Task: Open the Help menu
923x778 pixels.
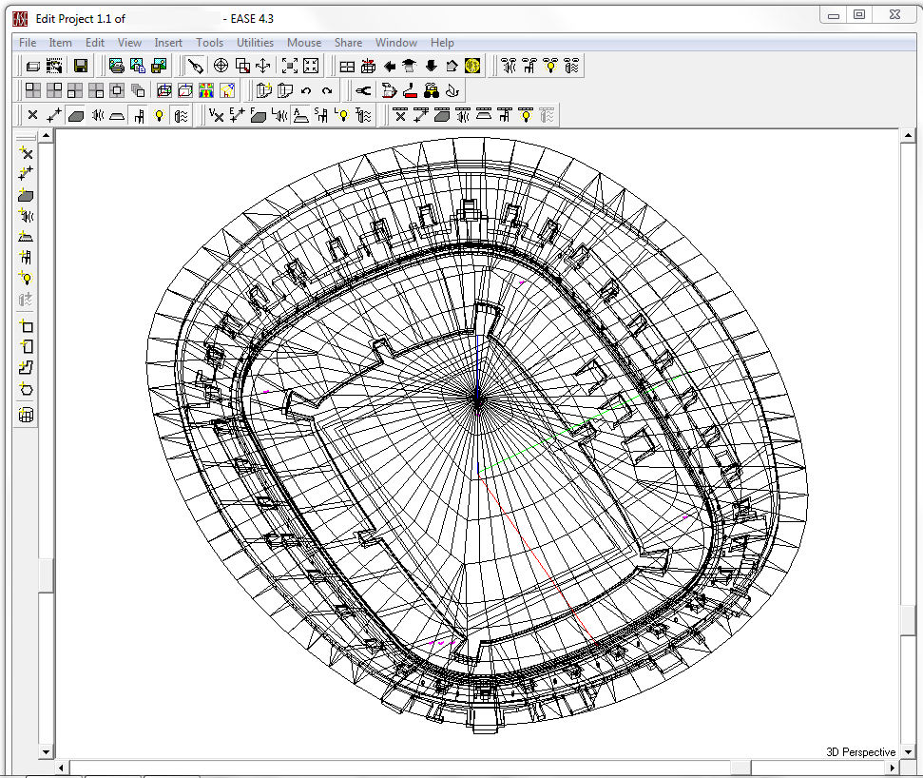Action: pos(442,43)
